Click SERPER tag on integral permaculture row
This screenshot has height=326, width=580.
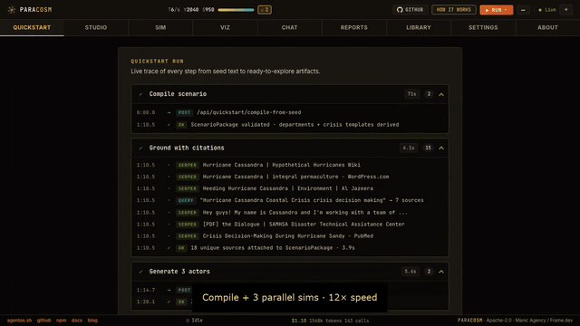click(x=188, y=177)
